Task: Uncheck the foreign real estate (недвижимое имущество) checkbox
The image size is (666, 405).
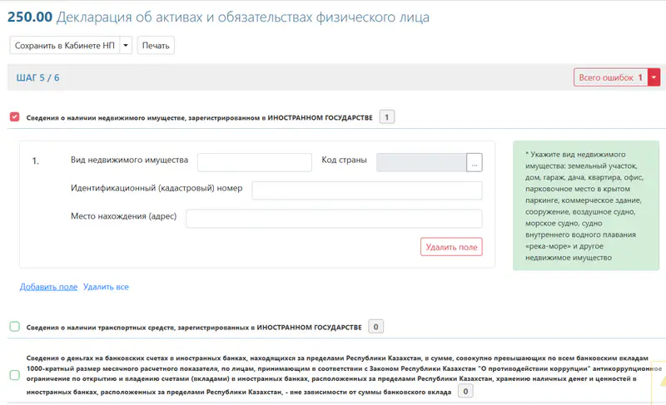Action: [14, 117]
